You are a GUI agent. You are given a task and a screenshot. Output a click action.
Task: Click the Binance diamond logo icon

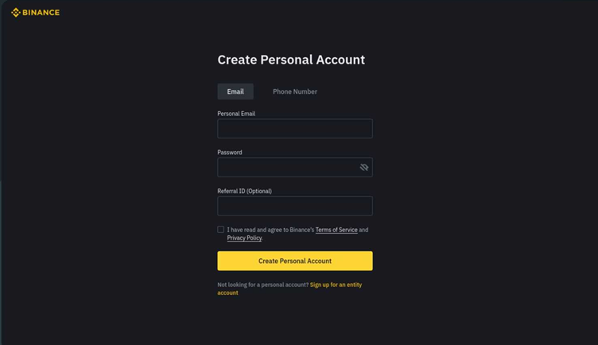(16, 13)
